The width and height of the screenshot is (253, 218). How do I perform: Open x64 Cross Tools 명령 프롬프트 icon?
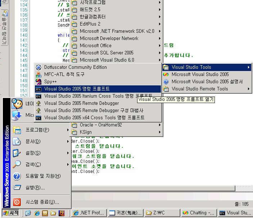[x=39, y=118]
